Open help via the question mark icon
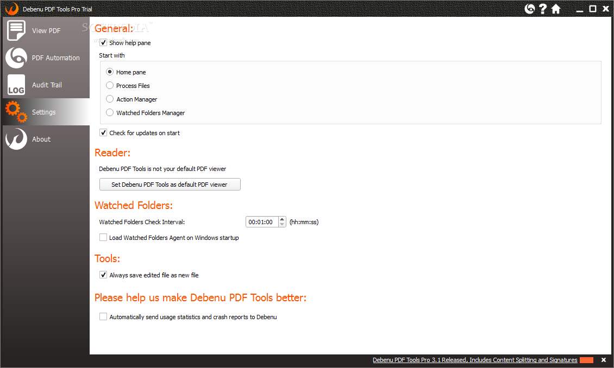 [542, 9]
